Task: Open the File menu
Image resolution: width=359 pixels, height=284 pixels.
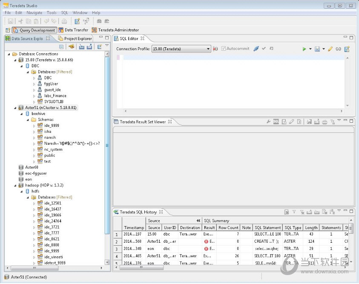Action: [x=8, y=13]
